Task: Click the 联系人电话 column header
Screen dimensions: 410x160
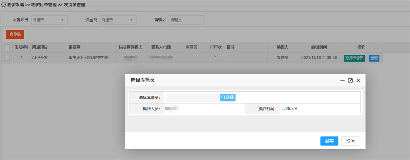Action: (x=161, y=47)
